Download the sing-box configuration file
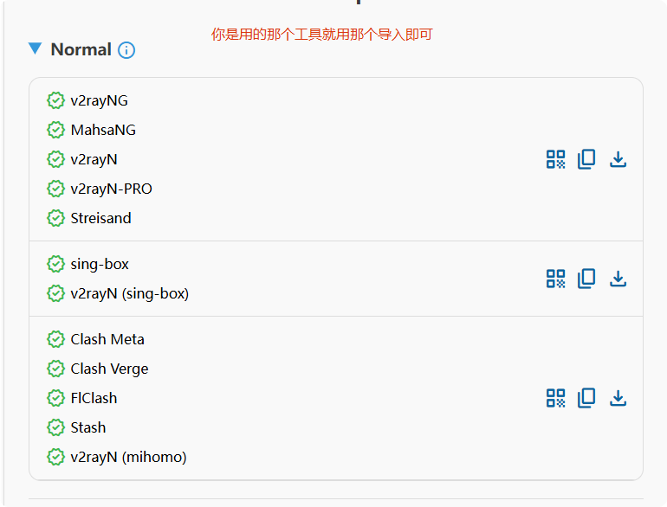667x507 pixels. 618,279
